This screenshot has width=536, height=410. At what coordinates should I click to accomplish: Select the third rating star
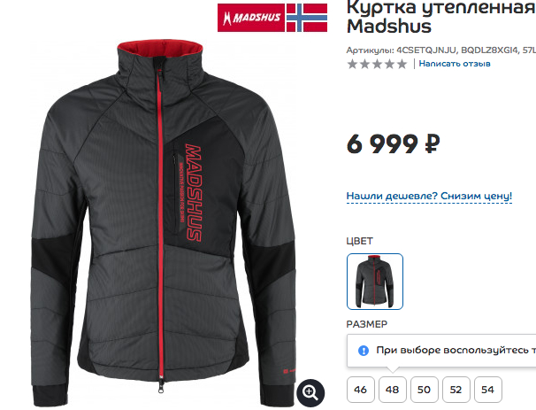[x=377, y=64]
